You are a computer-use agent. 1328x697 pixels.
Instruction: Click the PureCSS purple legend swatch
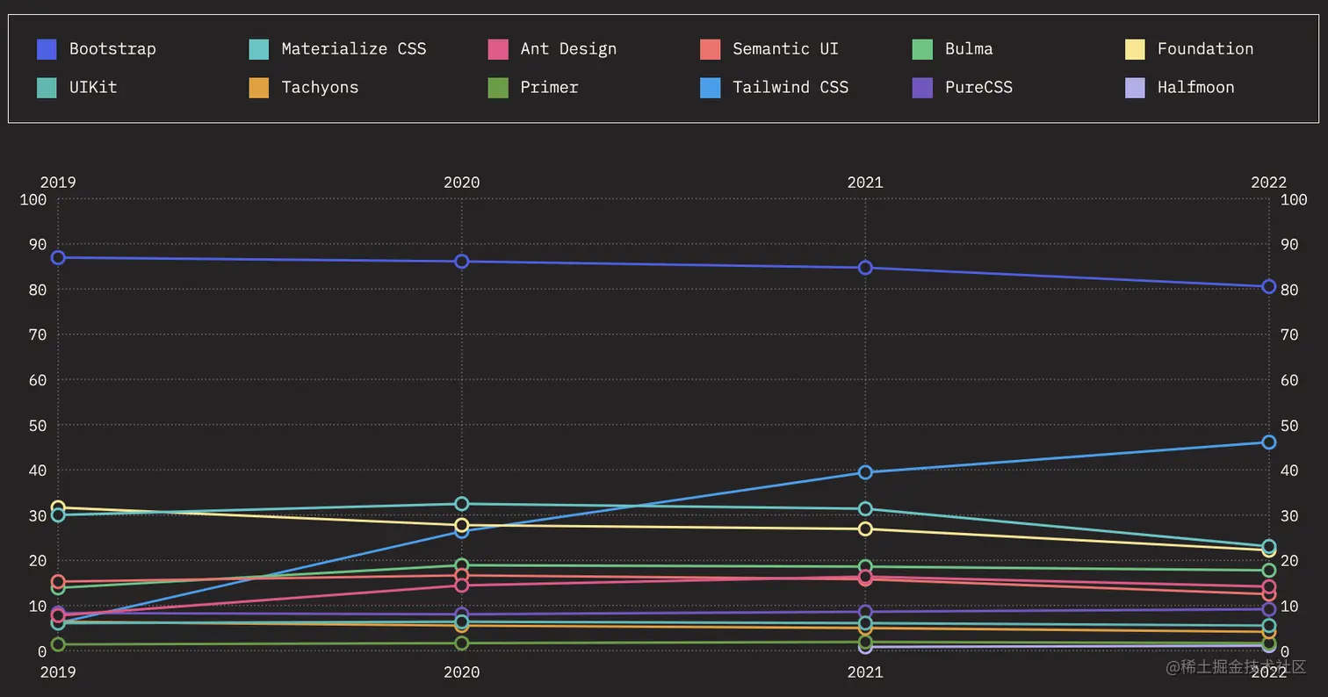[x=923, y=88]
